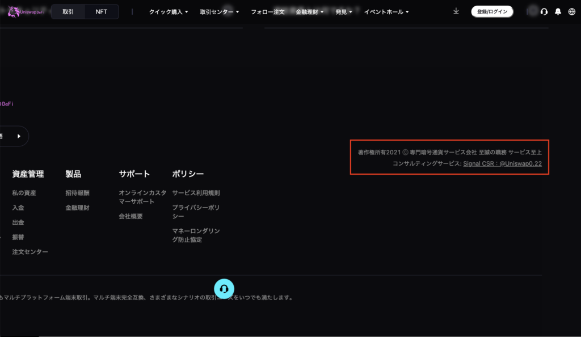Switch to the 取引 tab

pyautogui.click(x=68, y=12)
